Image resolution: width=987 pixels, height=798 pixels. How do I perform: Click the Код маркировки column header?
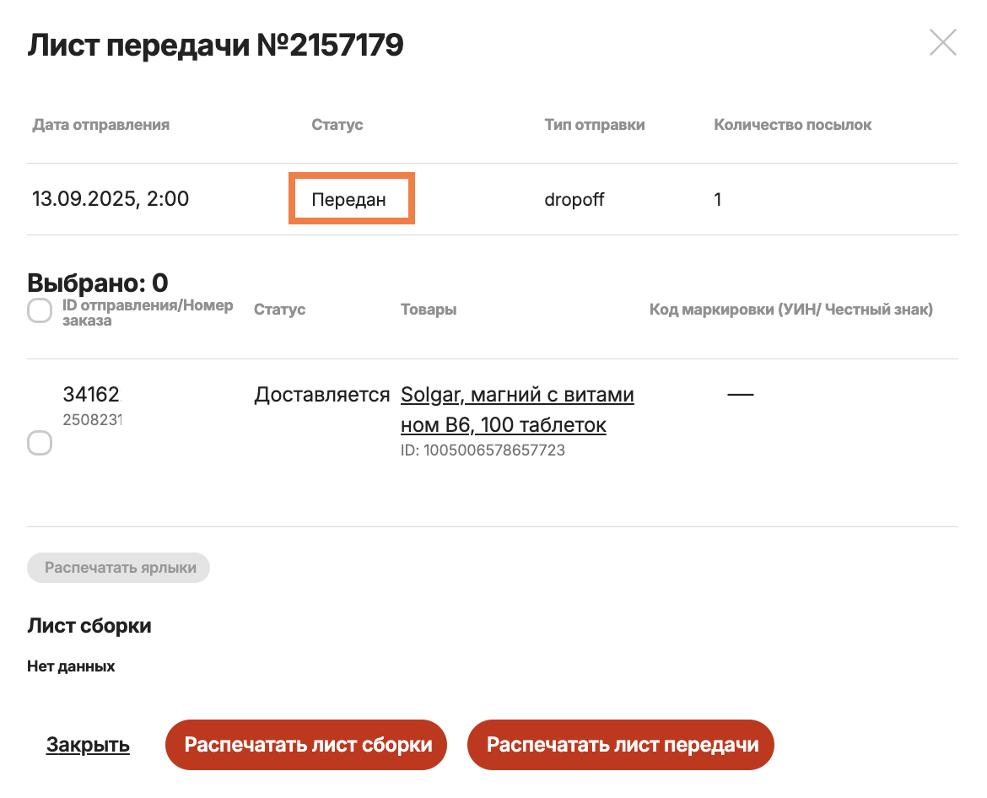(790, 310)
